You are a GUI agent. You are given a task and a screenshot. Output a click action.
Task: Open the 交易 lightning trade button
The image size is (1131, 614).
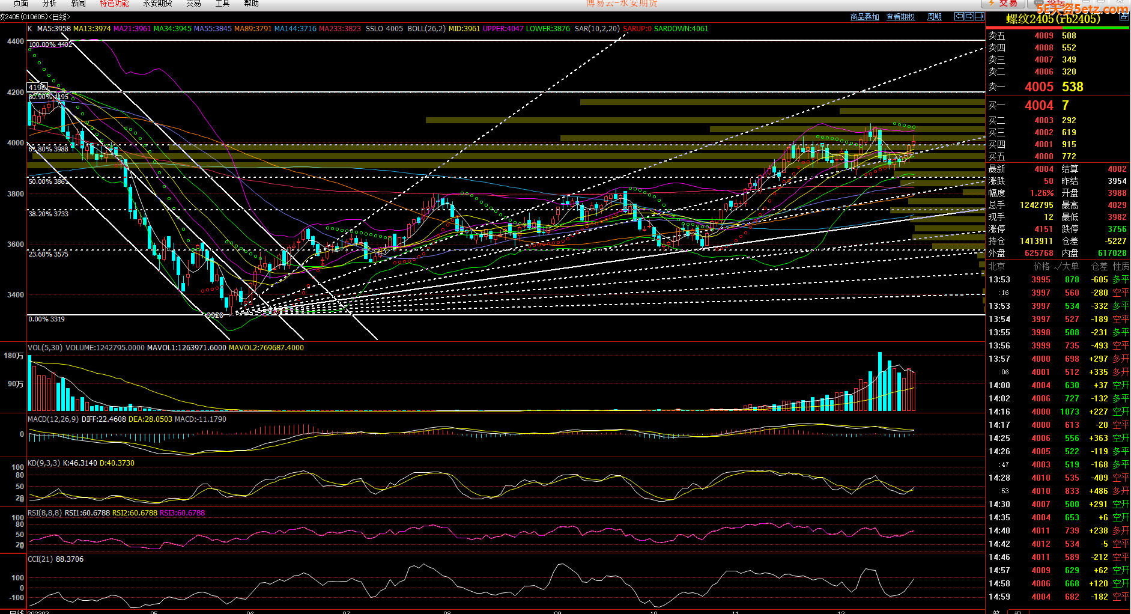click(1002, 4)
